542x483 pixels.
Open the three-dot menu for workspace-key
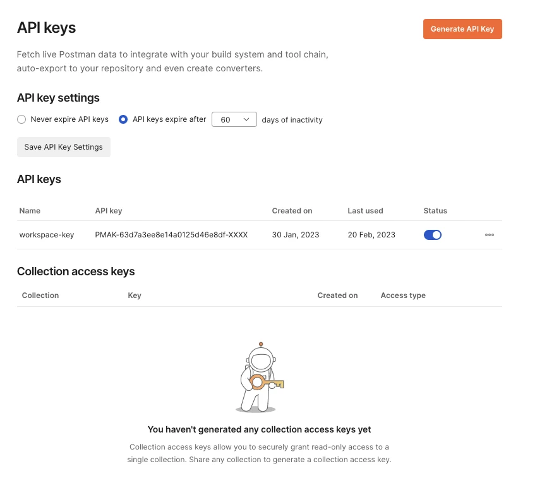pos(490,235)
